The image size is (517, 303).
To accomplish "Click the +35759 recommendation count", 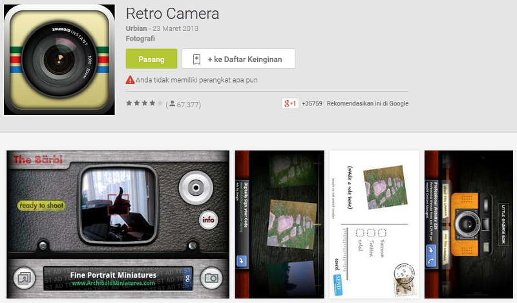I will coord(312,103).
